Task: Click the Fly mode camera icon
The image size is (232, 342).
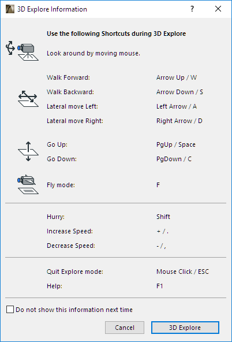Action: point(28,184)
